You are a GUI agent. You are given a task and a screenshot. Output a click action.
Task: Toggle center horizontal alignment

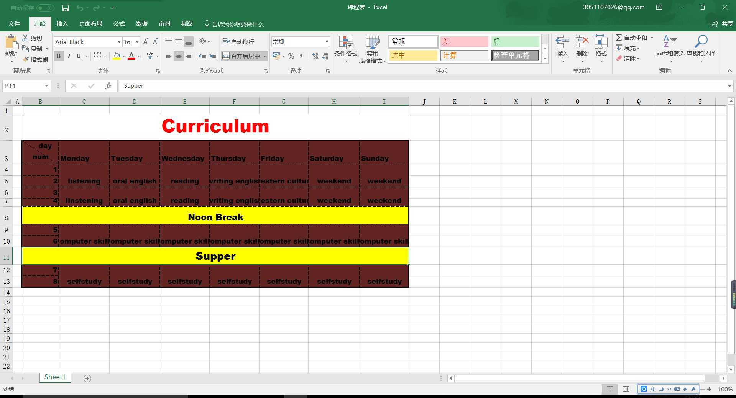point(179,56)
